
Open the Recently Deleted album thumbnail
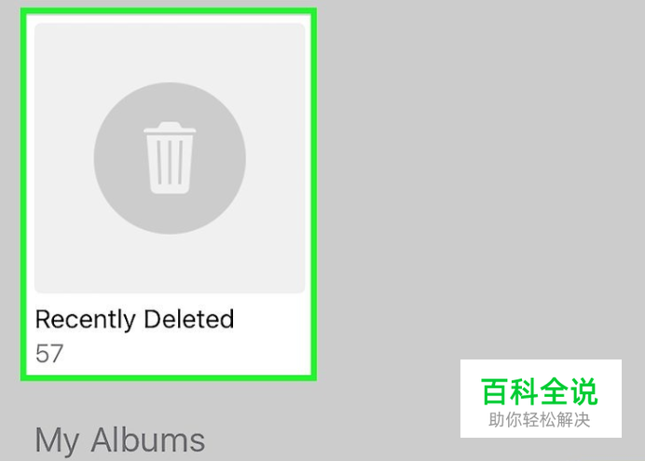point(170,158)
